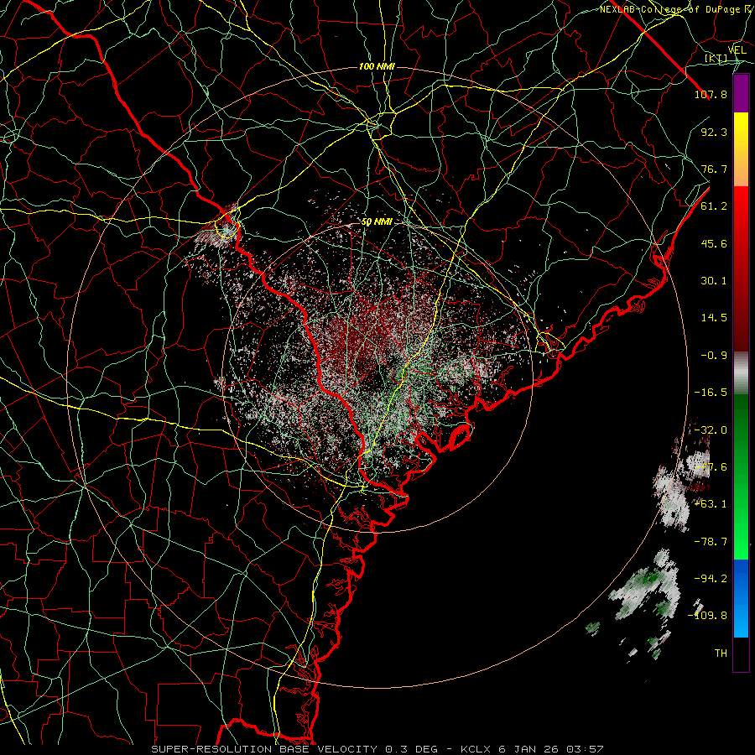Click the -0.9 scale value

(714, 356)
